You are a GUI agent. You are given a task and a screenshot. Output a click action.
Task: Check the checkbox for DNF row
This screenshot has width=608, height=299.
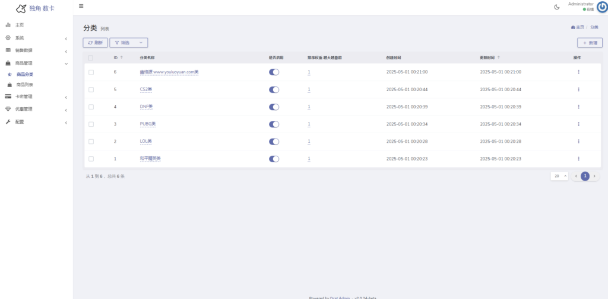pos(91,107)
